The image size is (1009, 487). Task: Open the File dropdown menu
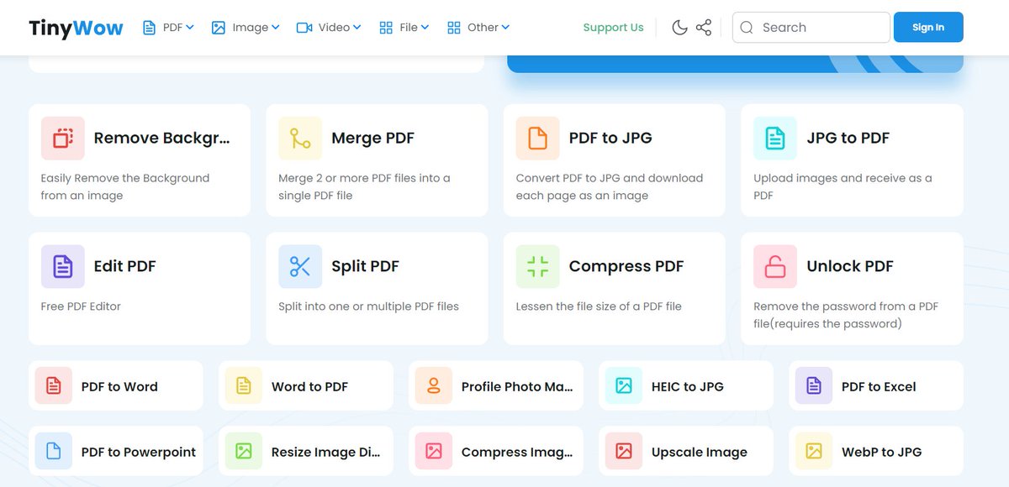404,28
